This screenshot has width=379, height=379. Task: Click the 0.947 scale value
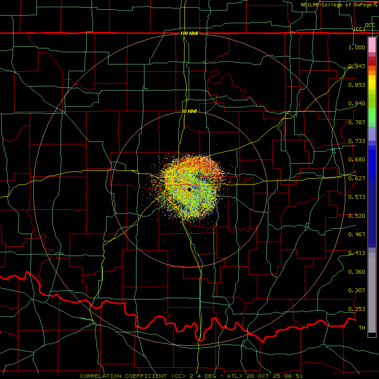(x=357, y=66)
